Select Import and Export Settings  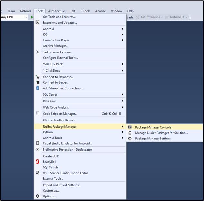click(x=80, y=185)
